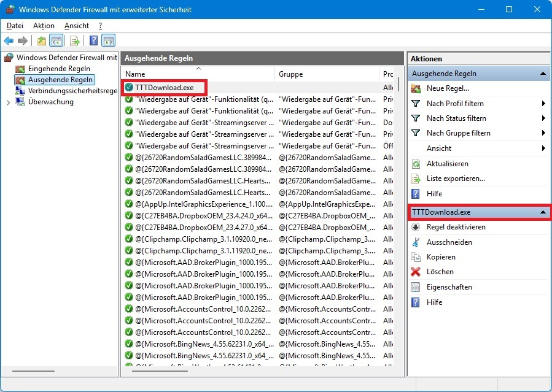Click the Hilfe icon under Ausgehende Regeln section
This screenshot has height=392, width=552.
pos(416,194)
